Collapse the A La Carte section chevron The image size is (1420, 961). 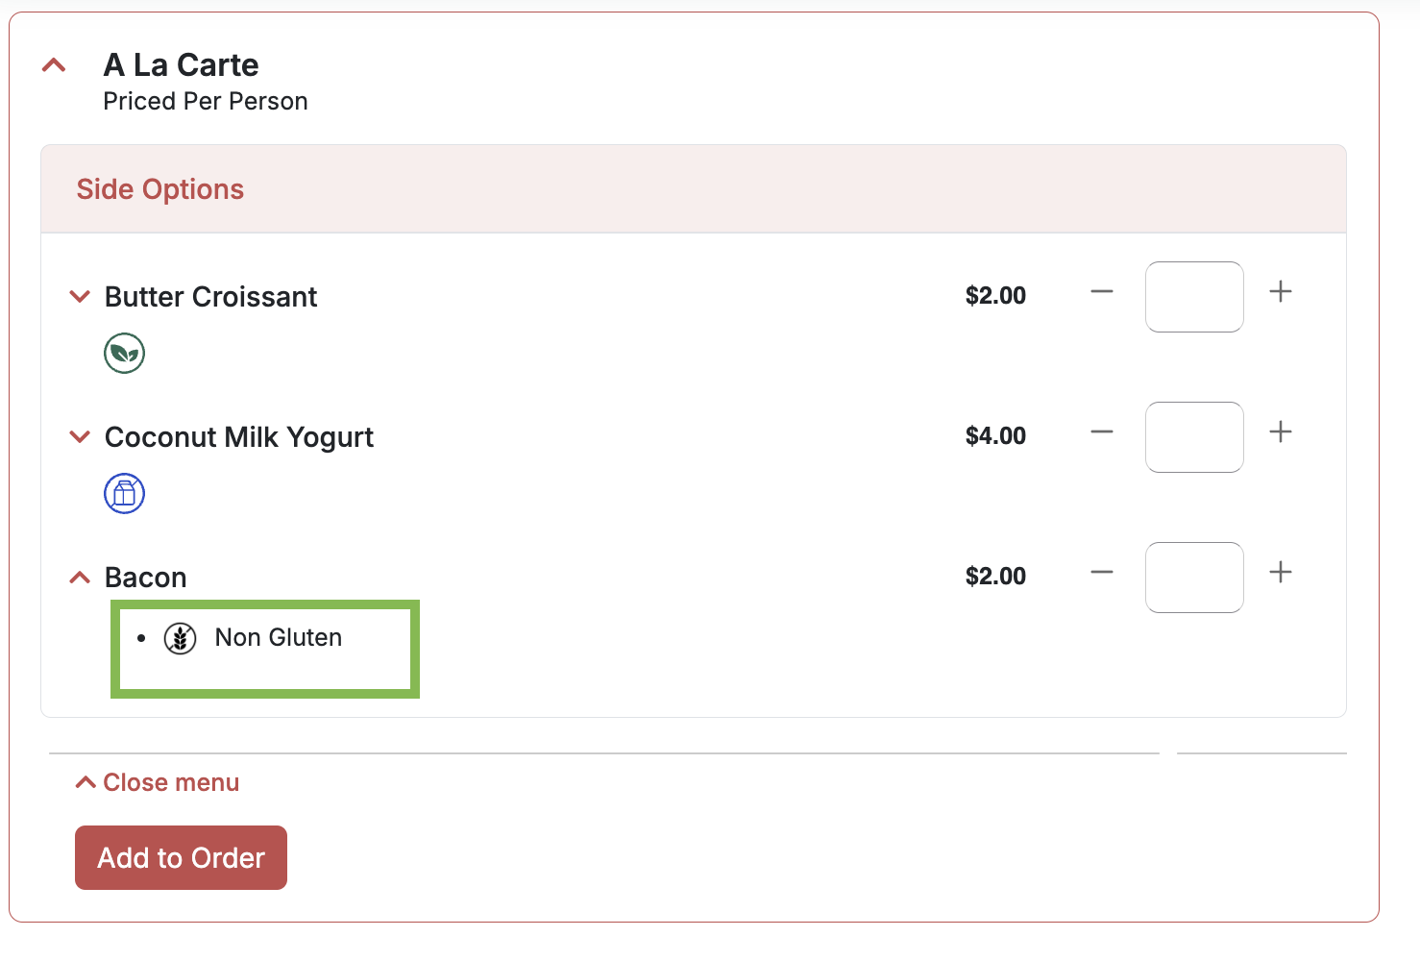[54, 65]
